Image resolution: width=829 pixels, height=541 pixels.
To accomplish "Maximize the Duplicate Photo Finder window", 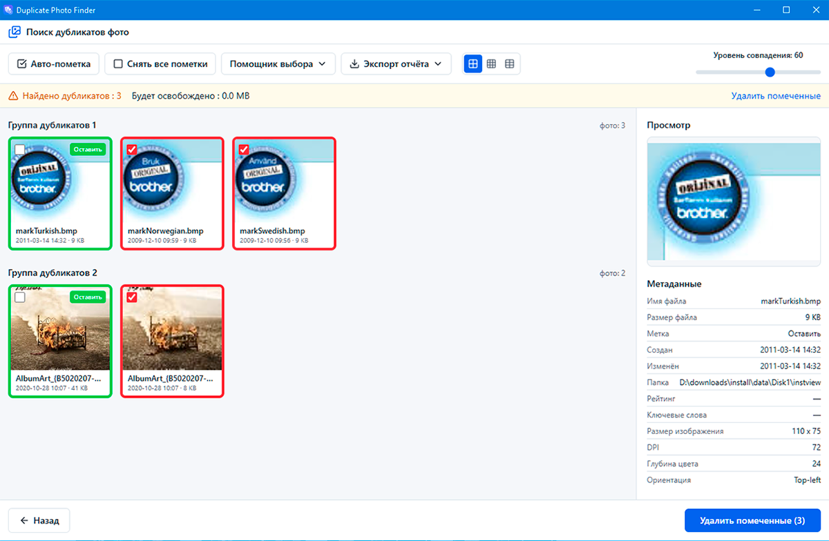I will pyautogui.click(x=786, y=10).
